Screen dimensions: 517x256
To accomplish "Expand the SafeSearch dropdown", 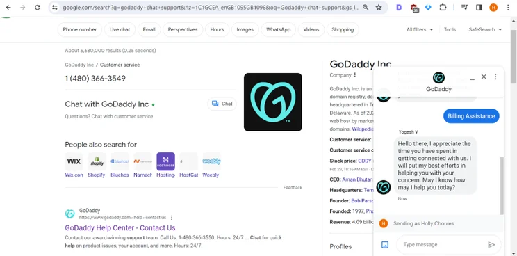I will 485,29.
